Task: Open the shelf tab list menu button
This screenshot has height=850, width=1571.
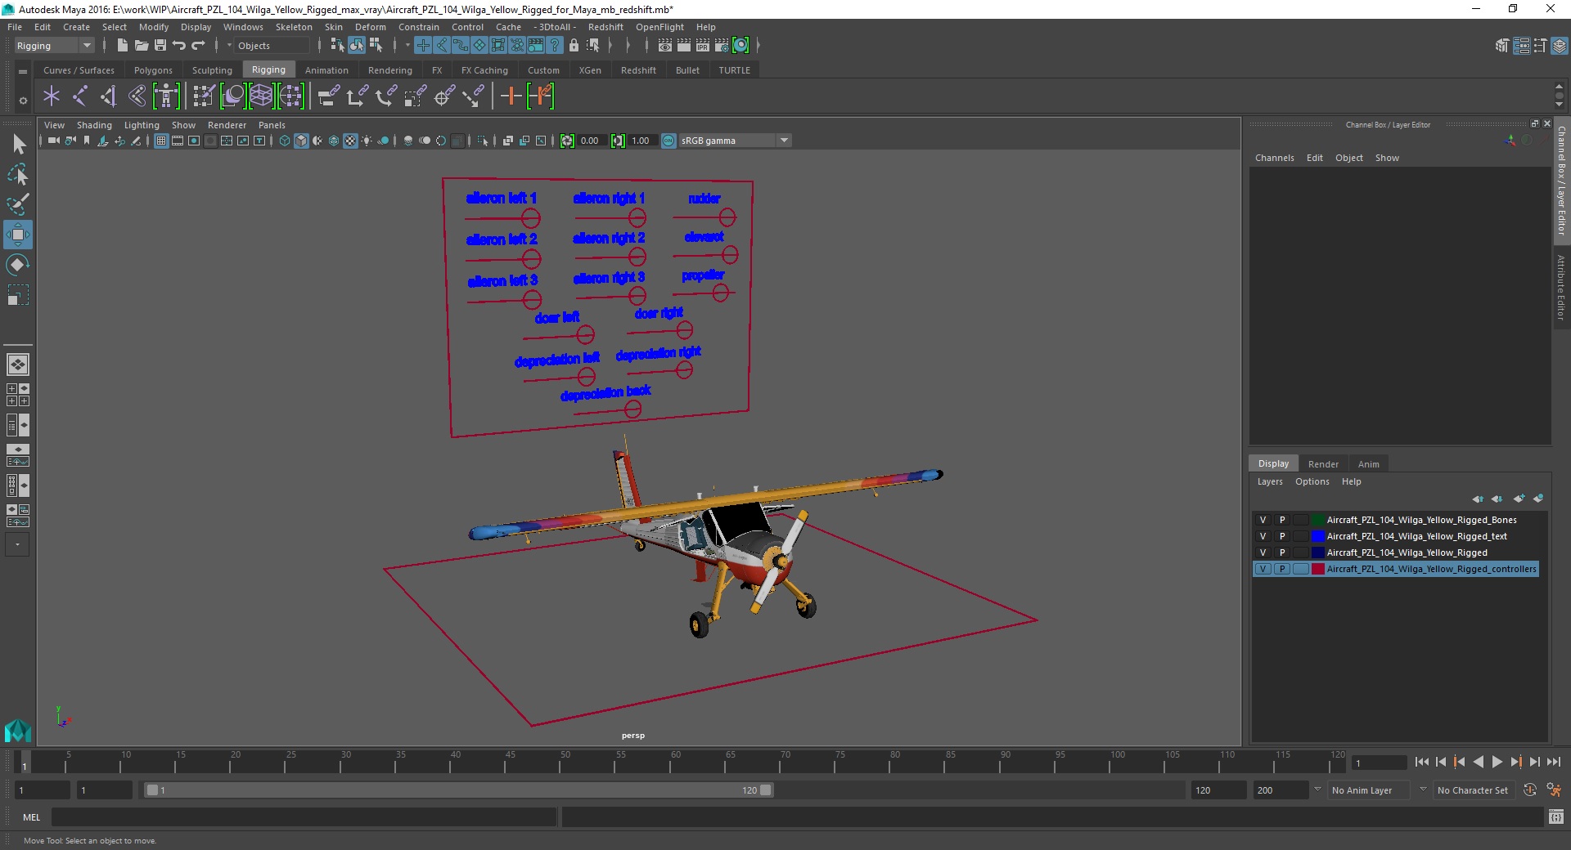Action: [23, 71]
